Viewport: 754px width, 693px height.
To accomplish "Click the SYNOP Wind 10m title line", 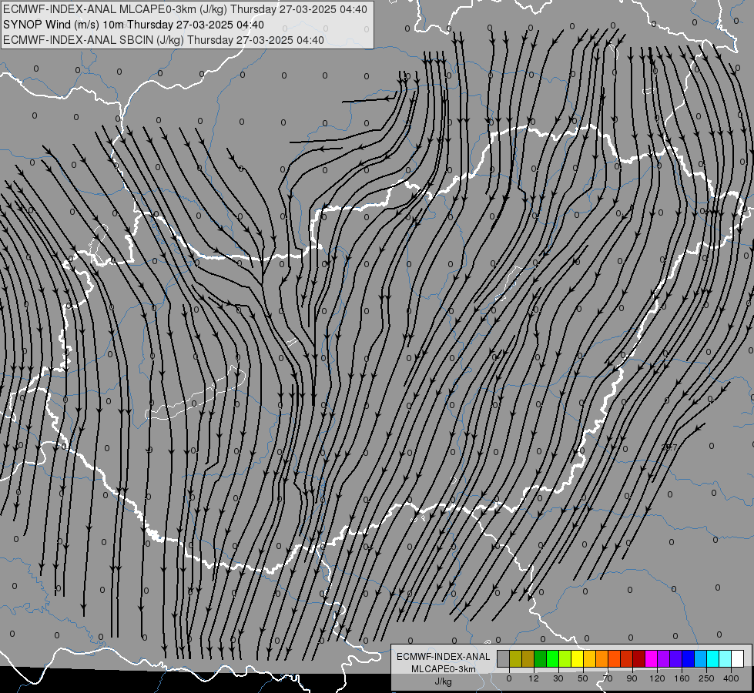I will 133,25.
